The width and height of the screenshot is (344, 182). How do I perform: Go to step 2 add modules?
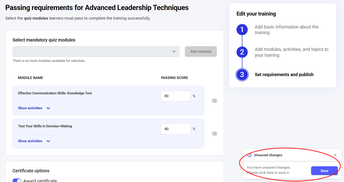[242, 52]
